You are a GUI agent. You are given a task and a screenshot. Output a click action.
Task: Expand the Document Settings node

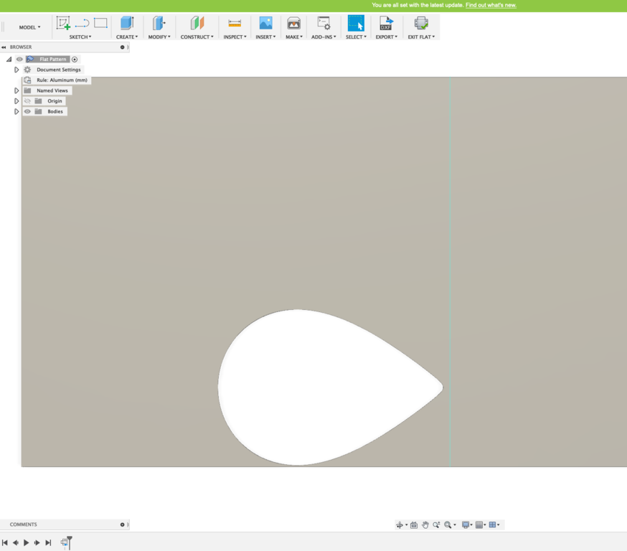16,70
